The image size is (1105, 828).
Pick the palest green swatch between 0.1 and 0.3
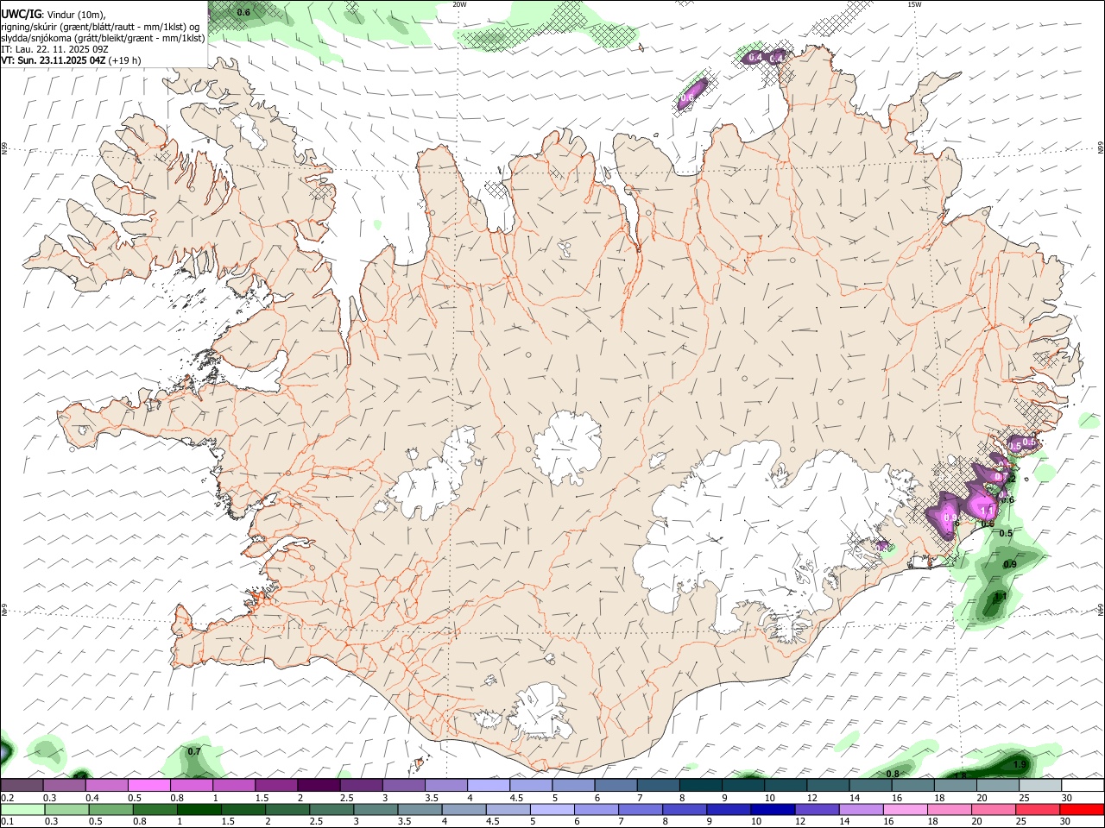pyautogui.click(x=22, y=809)
